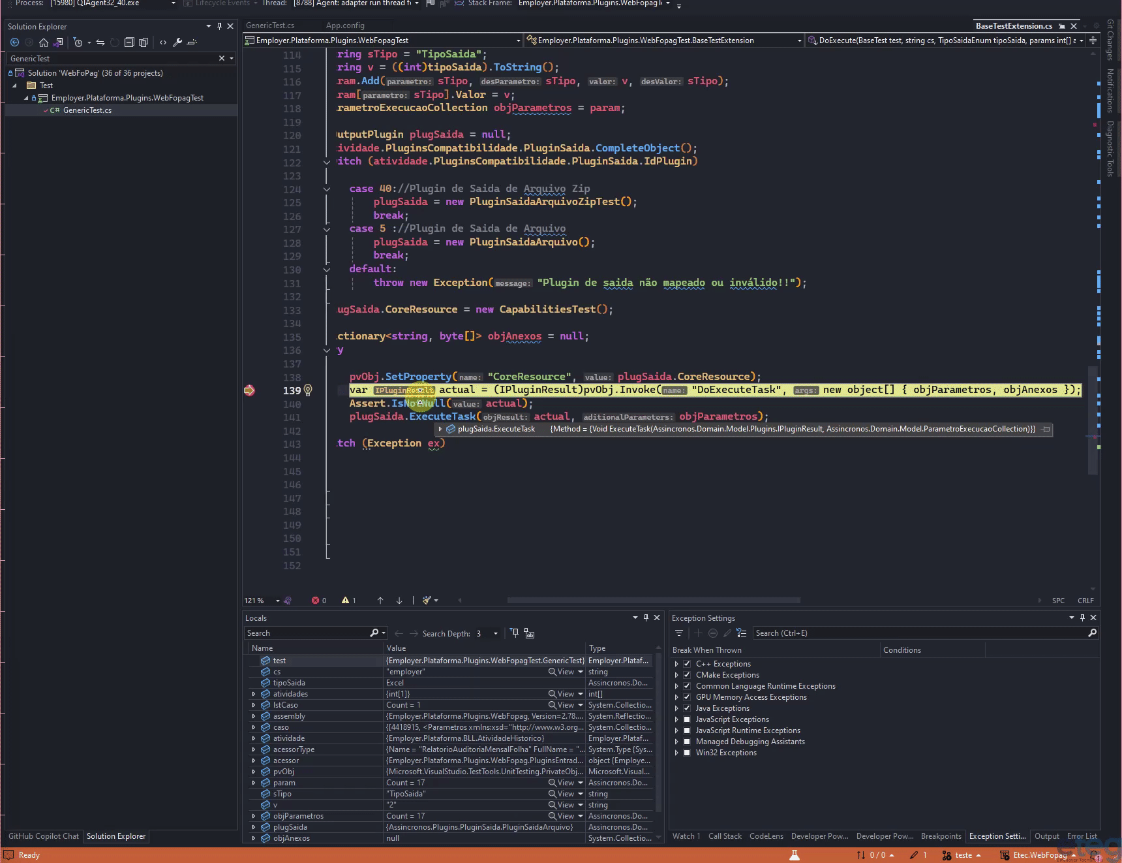Switch to GenericTest.cs editor tab
This screenshot has width=1122, height=863.
point(270,25)
